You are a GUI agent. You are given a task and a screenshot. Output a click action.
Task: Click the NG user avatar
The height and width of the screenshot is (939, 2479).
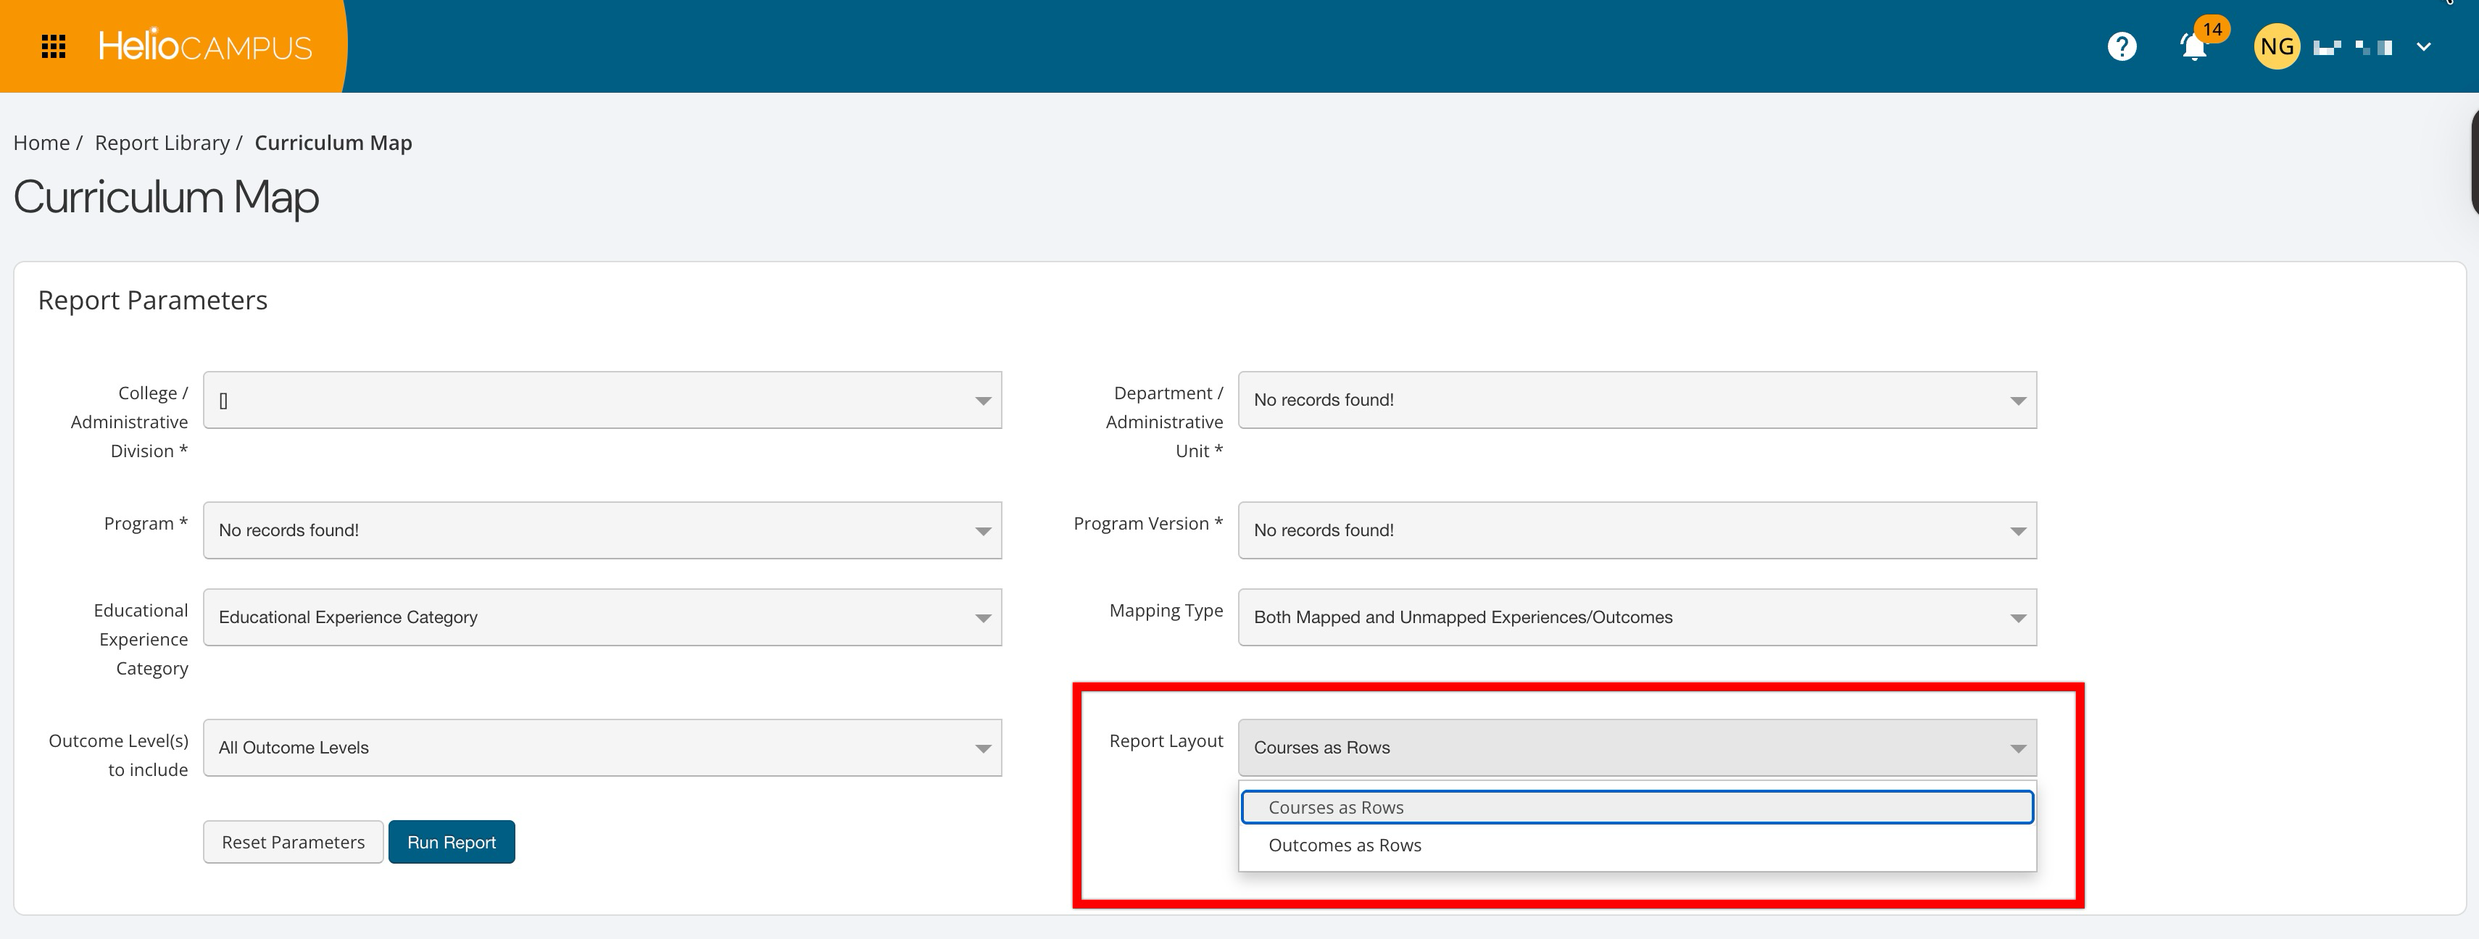(x=2276, y=46)
